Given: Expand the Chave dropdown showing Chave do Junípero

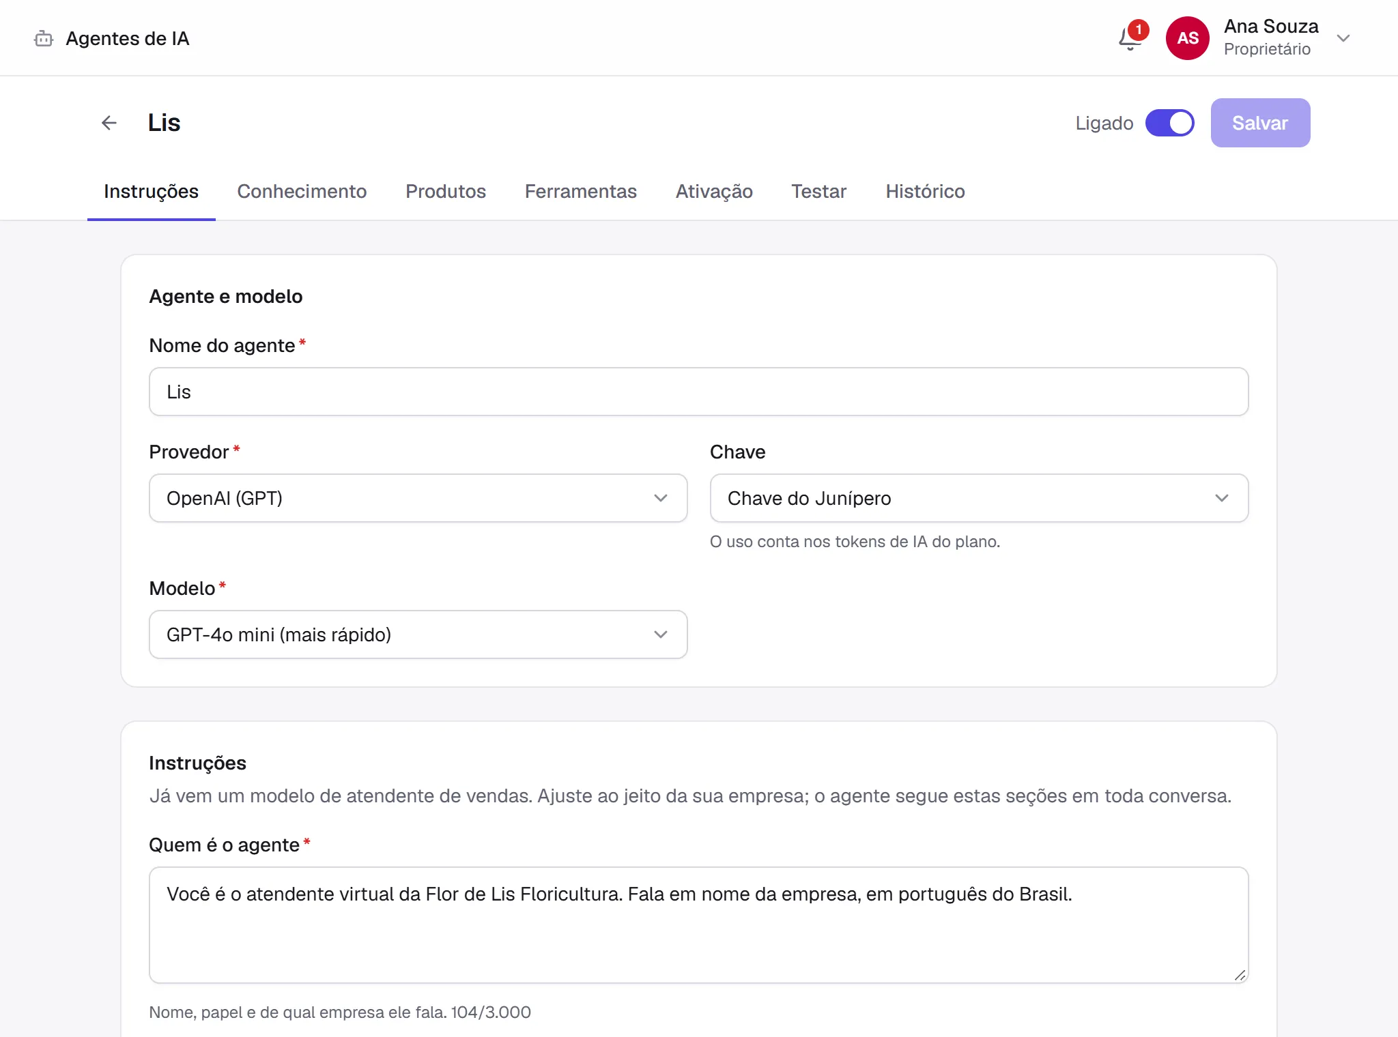Looking at the screenshot, I should tap(979, 498).
